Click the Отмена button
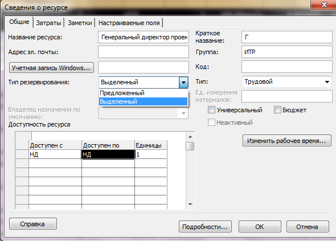This screenshot has height=241, width=336. point(308,227)
